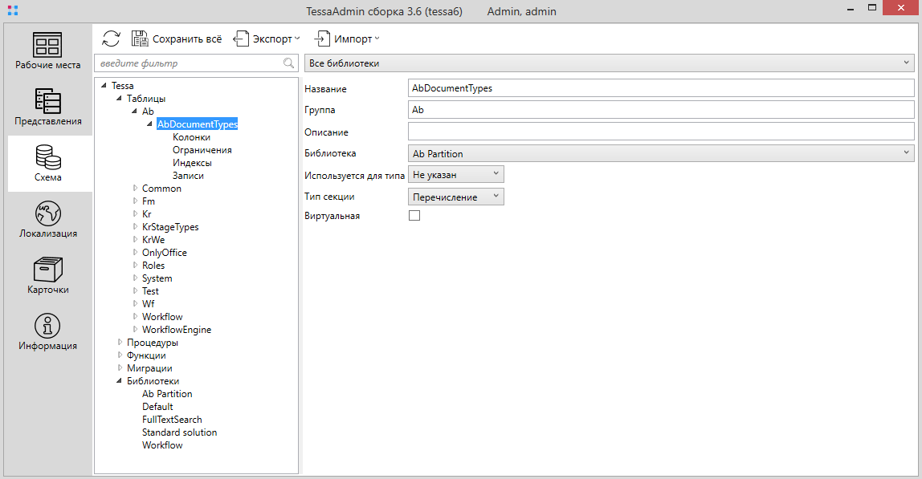This screenshot has width=922, height=479.
Task: Collapse the Библиотеки tree node
Action: [x=120, y=381]
